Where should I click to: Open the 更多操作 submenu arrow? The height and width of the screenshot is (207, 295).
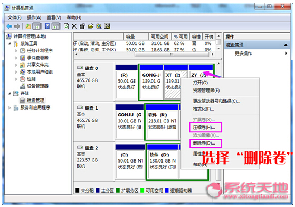286,53
